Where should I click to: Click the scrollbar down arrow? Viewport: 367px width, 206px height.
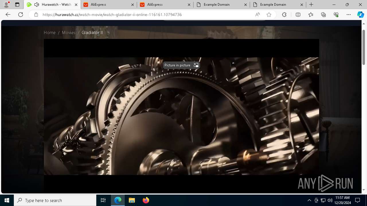(x=364, y=189)
